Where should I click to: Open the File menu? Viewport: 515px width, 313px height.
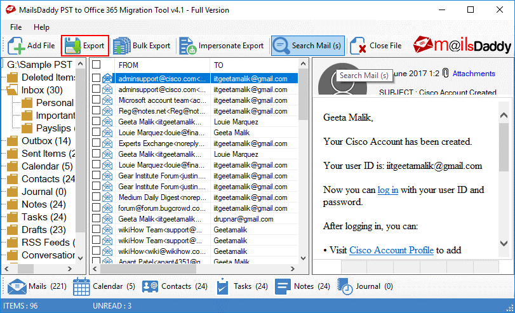coord(16,27)
